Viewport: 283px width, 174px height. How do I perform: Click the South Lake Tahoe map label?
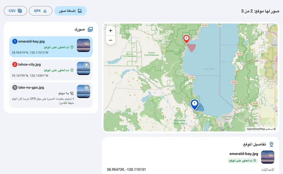click(x=227, y=118)
